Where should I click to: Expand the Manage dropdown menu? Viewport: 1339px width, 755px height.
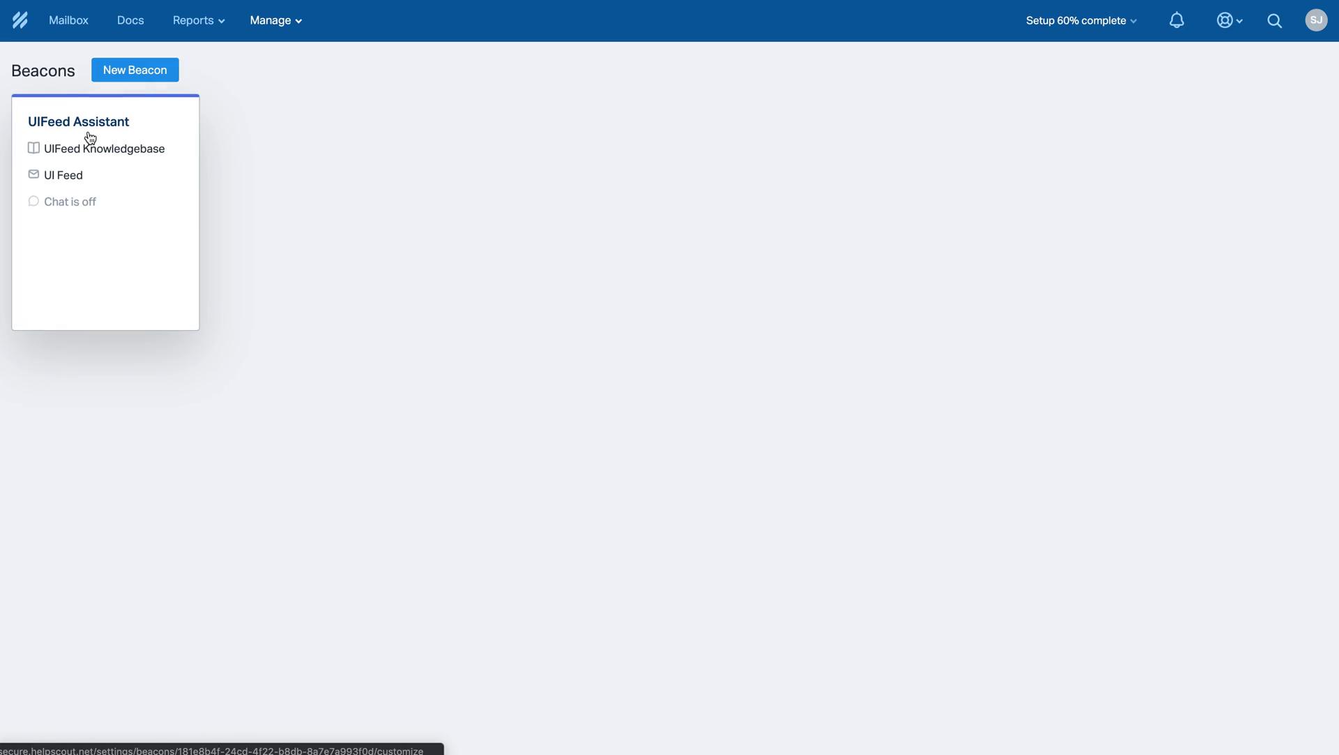pyautogui.click(x=274, y=20)
